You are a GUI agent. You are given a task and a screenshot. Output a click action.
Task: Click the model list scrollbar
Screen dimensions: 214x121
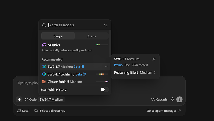pos(110,43)
